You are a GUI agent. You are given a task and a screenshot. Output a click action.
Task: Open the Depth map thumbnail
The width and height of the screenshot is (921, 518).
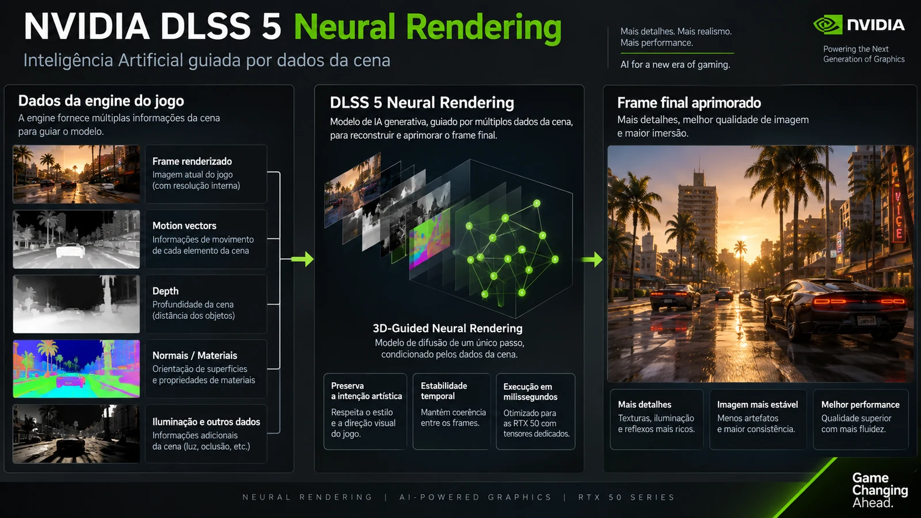pyautogui.click(x=77, y=304)
